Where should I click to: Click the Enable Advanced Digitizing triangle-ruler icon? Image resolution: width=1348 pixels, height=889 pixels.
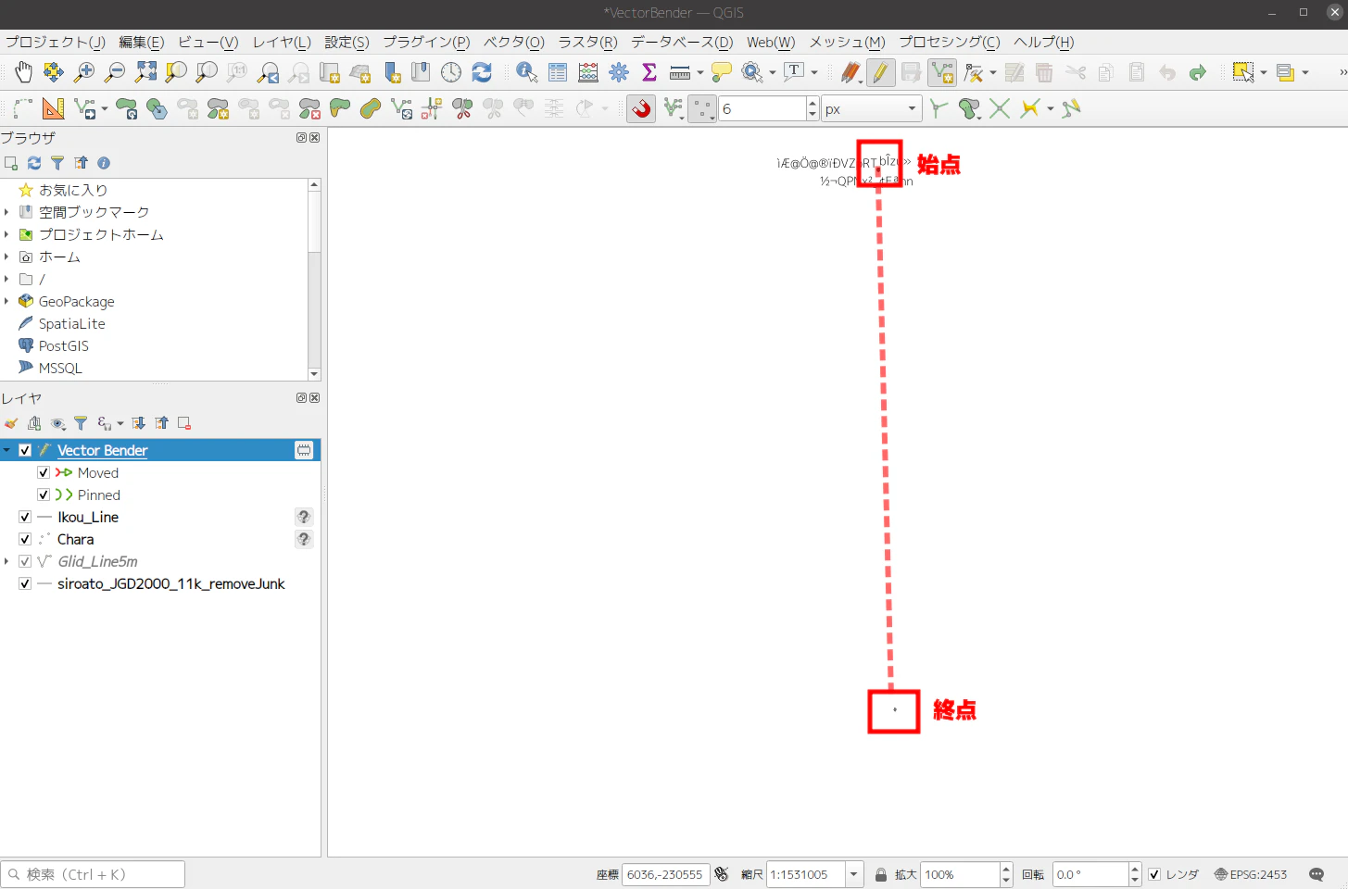[x=54, y=108]
